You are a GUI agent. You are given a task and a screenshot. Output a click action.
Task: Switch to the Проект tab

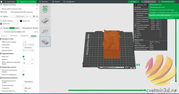click(56, 2)
